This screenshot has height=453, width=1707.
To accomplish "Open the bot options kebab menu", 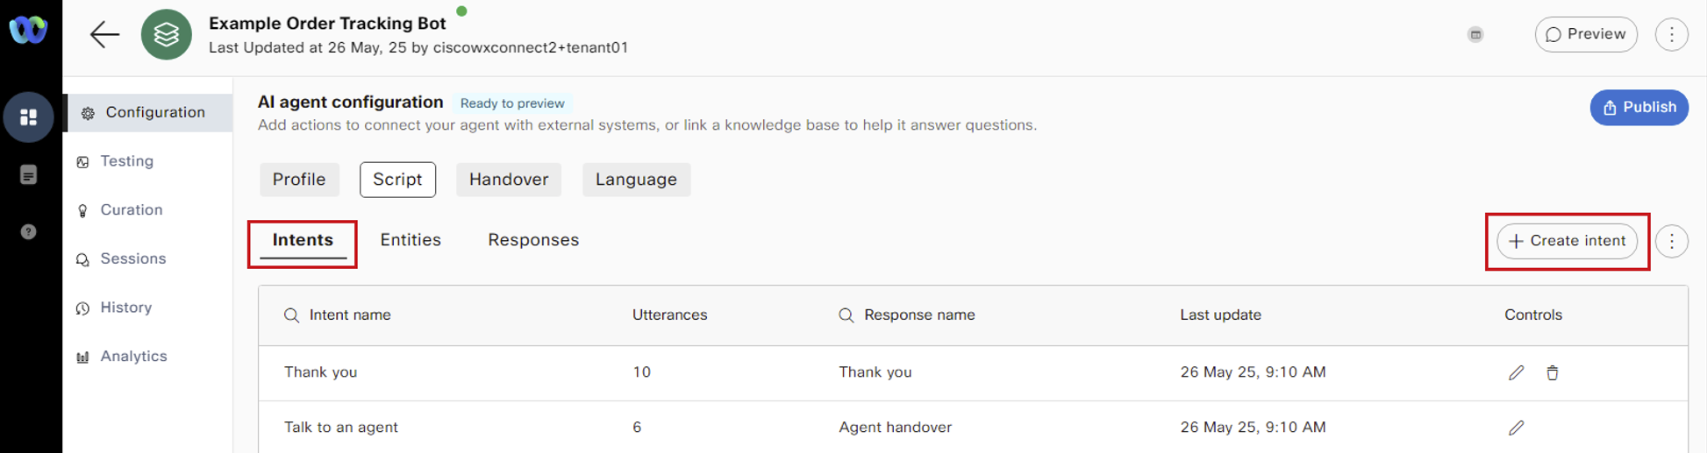I will 1671,35.
